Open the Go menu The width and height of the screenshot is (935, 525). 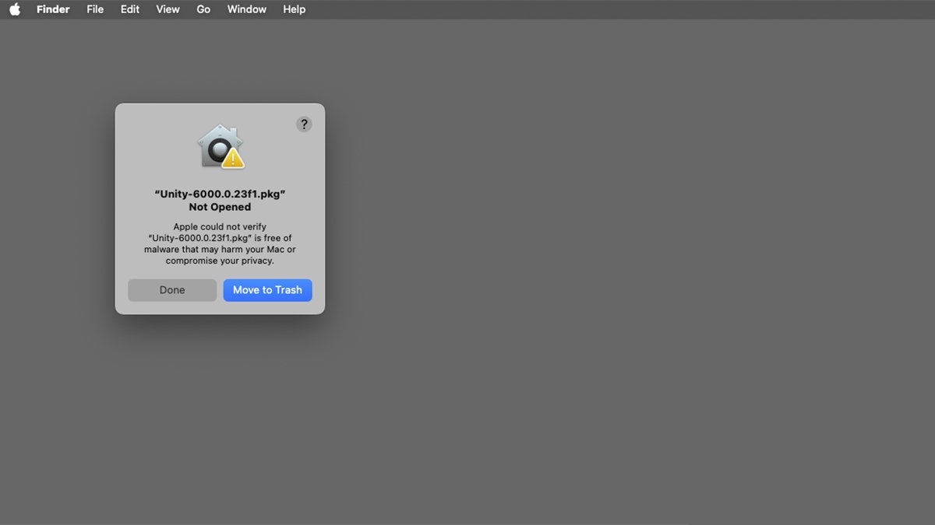[203, 9]
